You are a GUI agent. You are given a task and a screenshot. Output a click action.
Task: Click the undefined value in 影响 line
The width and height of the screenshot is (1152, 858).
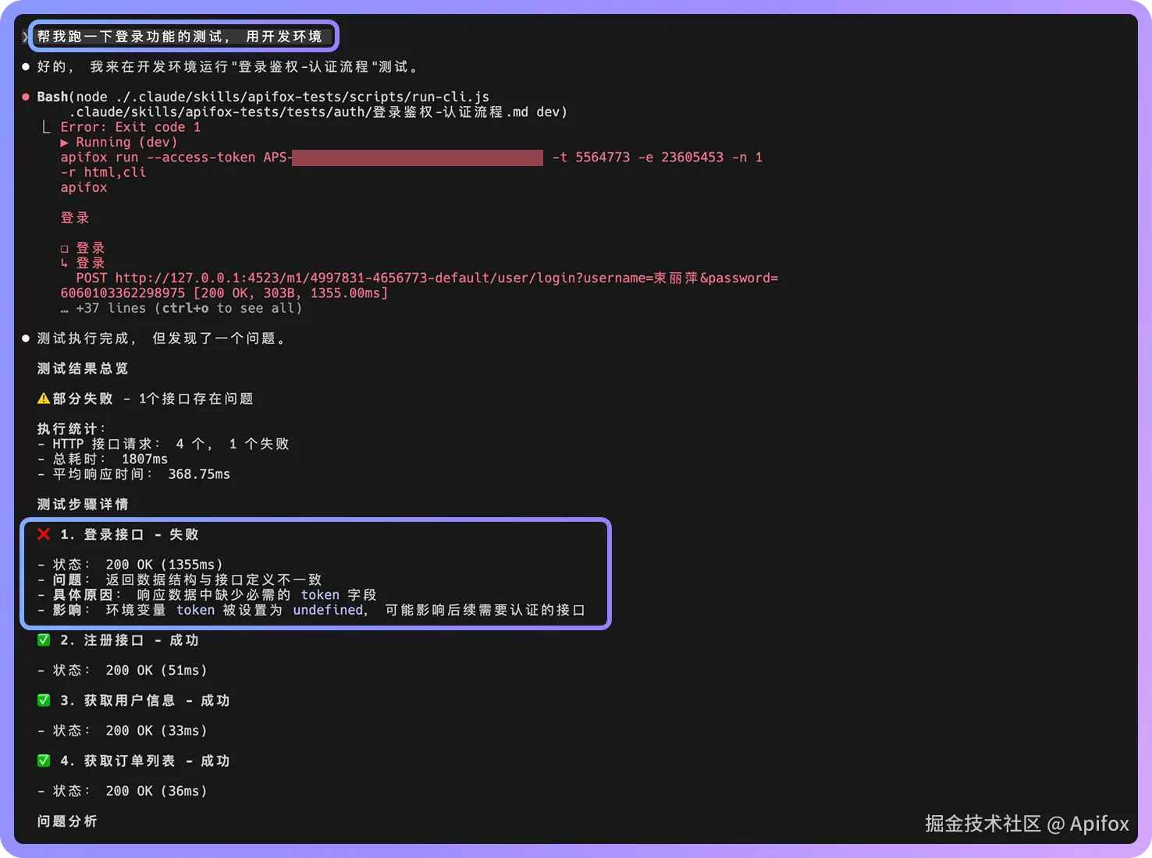point(328,610)
